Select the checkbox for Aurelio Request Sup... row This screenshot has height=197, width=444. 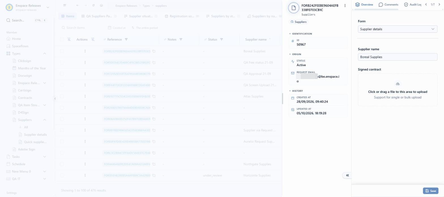click(x=62, y=142)
